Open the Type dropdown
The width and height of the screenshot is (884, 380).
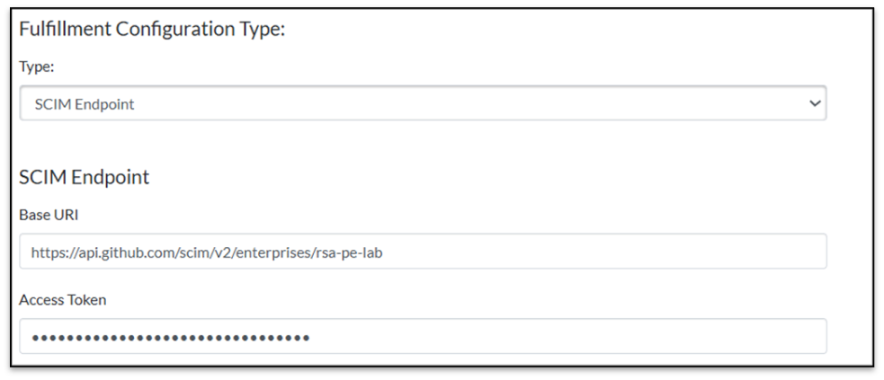click(423, 103)
